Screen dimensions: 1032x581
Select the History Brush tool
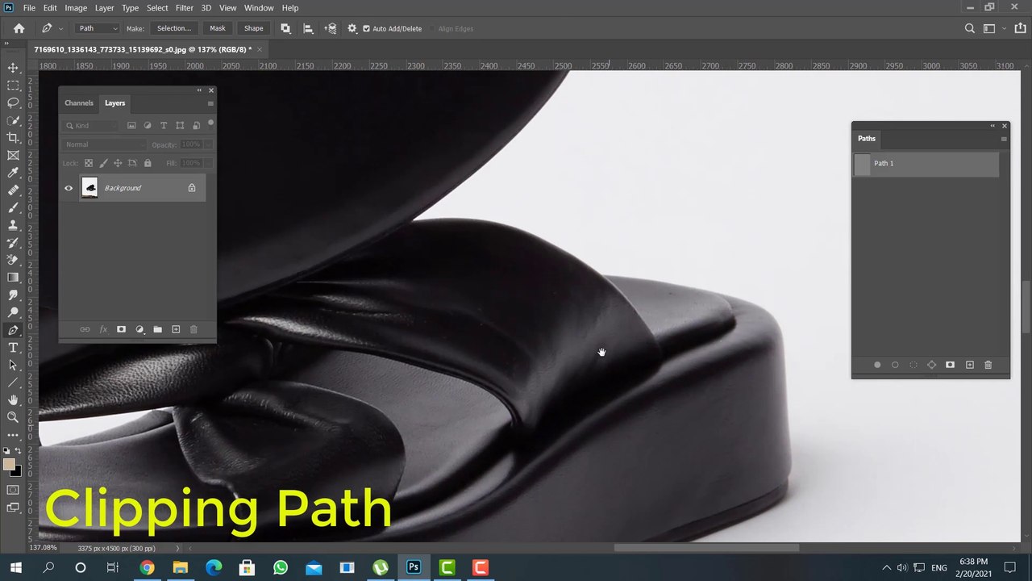[13, 243]
